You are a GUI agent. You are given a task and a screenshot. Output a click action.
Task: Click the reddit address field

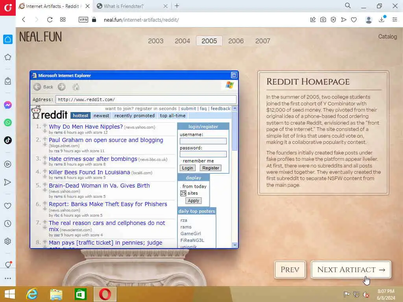pyautogui.click(x=146, y=99)
